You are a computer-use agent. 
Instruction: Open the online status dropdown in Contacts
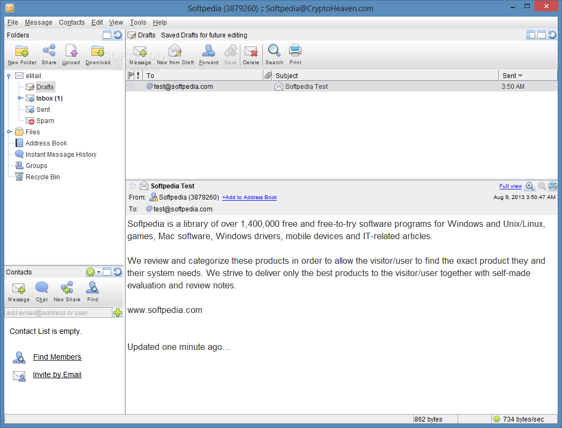tap(98, 272)
